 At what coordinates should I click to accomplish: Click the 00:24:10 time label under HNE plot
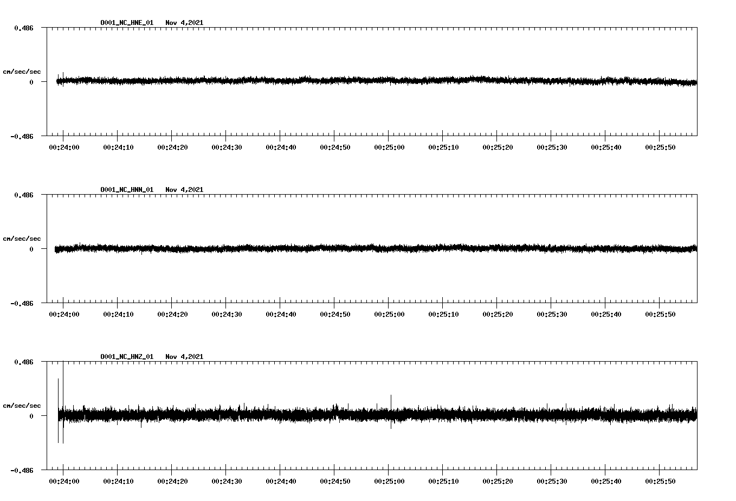118,147
